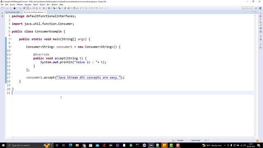Open the Edit menu
The image size is (263, 148).
pyautogui.click(x=7, y=5)
